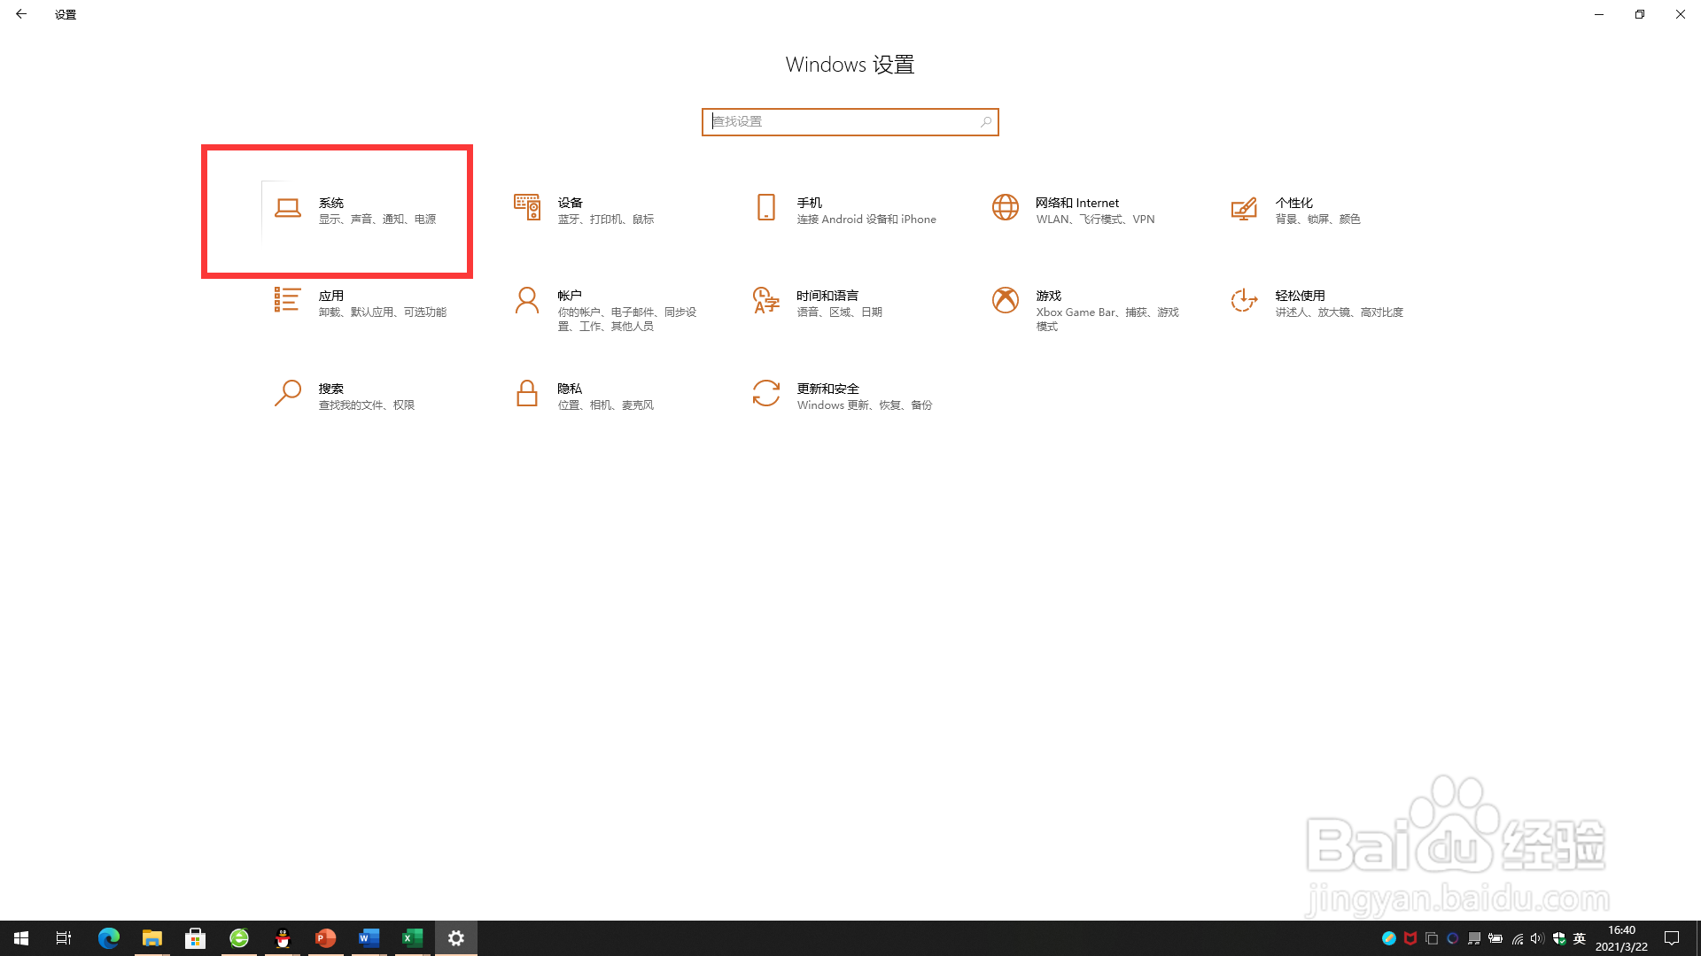Open the battery power tray icon
This screenshot has height=956, width=1701.
1495,938
